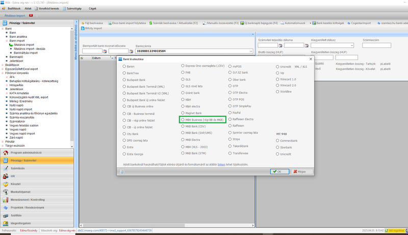
Task: Click the small icon at dialog bottom-left
Action: tap(122, 172)
